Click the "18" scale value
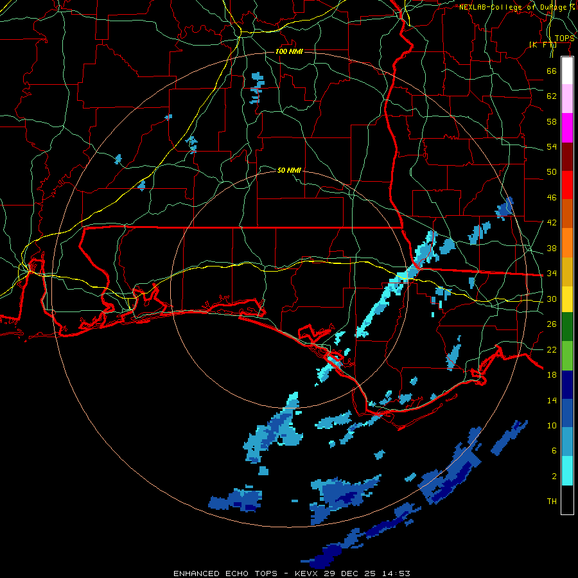The image size is (578, 578). point(552,375)
